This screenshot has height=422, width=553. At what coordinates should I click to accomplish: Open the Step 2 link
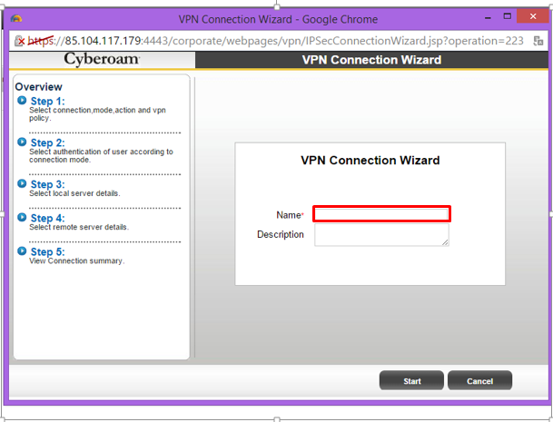tap(47, 142)
